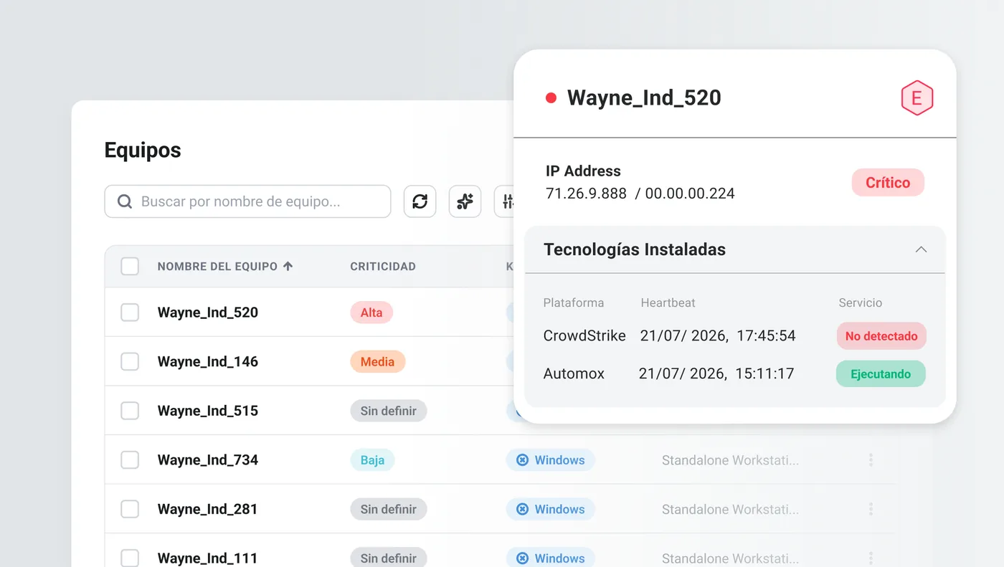Click the Equipos page heading
The width and height of the screenshot is (1004, 567).
(x=143, y=150)
